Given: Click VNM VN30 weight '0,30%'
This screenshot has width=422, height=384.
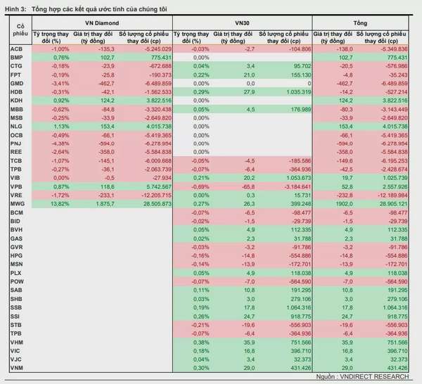Looking at the screenshot, I should click(201, 368).
